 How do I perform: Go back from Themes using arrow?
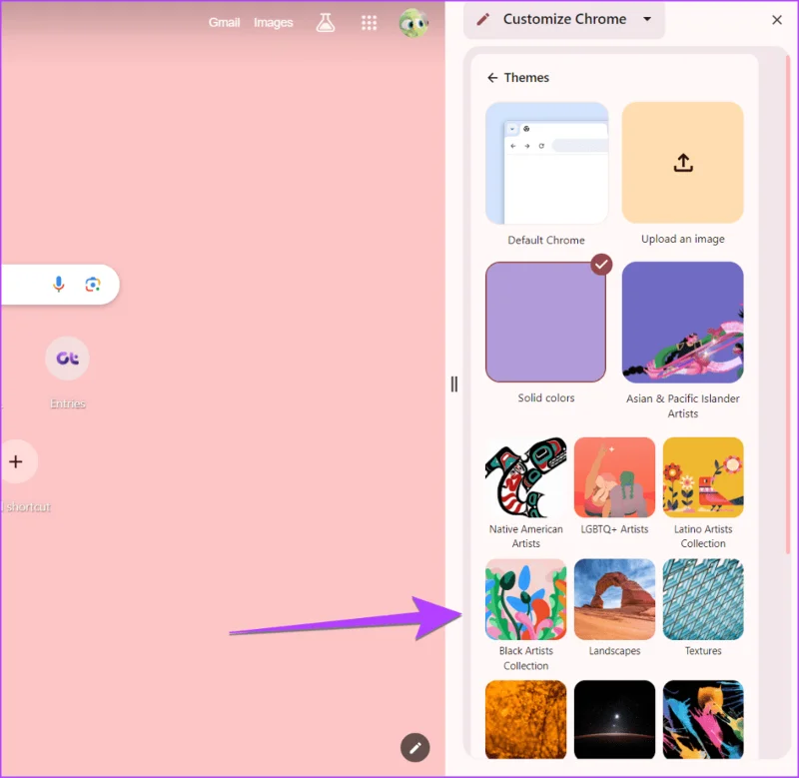pyautogui.click(x=492, y=78)
